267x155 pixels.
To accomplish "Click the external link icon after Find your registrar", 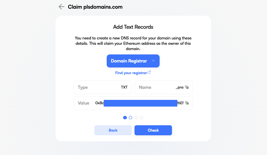I will coord(149,72).
